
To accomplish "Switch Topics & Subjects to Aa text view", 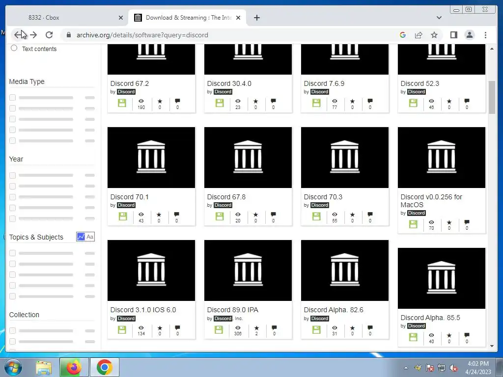I will click(90, 237).
